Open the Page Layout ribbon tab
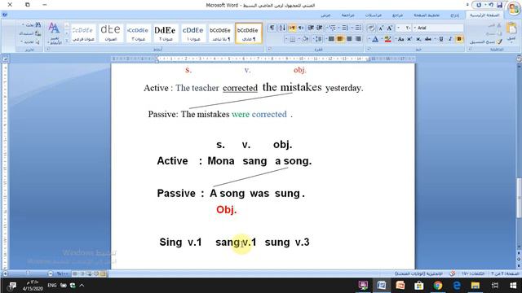Viewport: 522px width, 293px height. coord(427,15)
